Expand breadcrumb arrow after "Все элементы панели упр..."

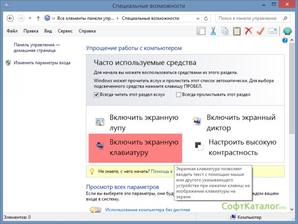118,18
